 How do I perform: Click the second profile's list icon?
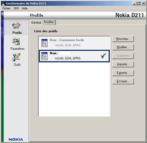(44, 56)
